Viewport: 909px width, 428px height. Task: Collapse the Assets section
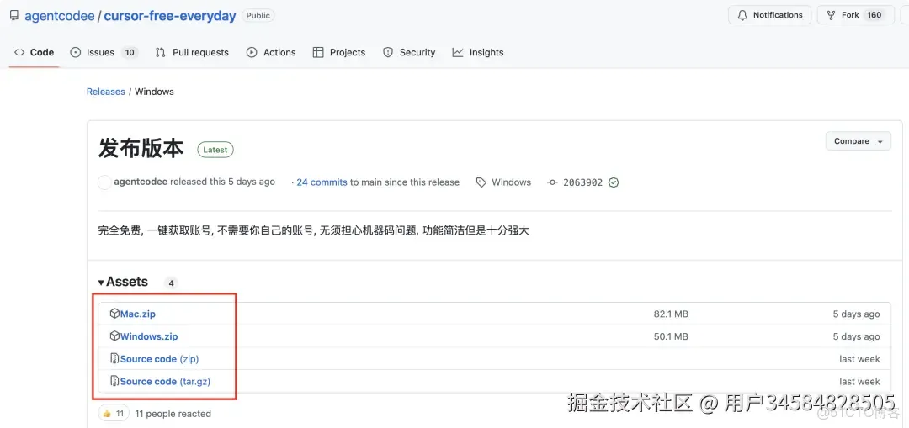click(123, 282)
